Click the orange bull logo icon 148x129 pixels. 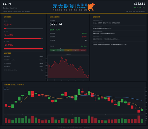pyautogui.click(x=92, y=7)
